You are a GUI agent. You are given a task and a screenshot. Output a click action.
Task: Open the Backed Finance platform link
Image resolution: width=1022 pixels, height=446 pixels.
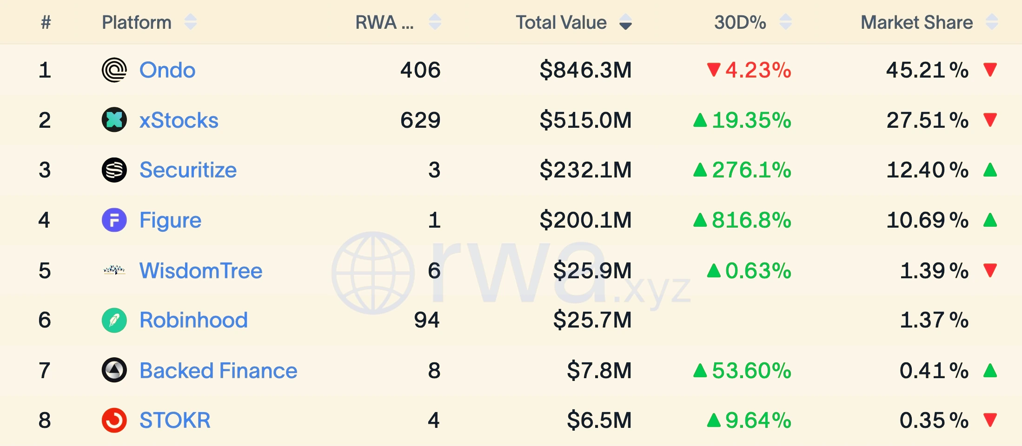pyautogui.click(x=219, y=371)
